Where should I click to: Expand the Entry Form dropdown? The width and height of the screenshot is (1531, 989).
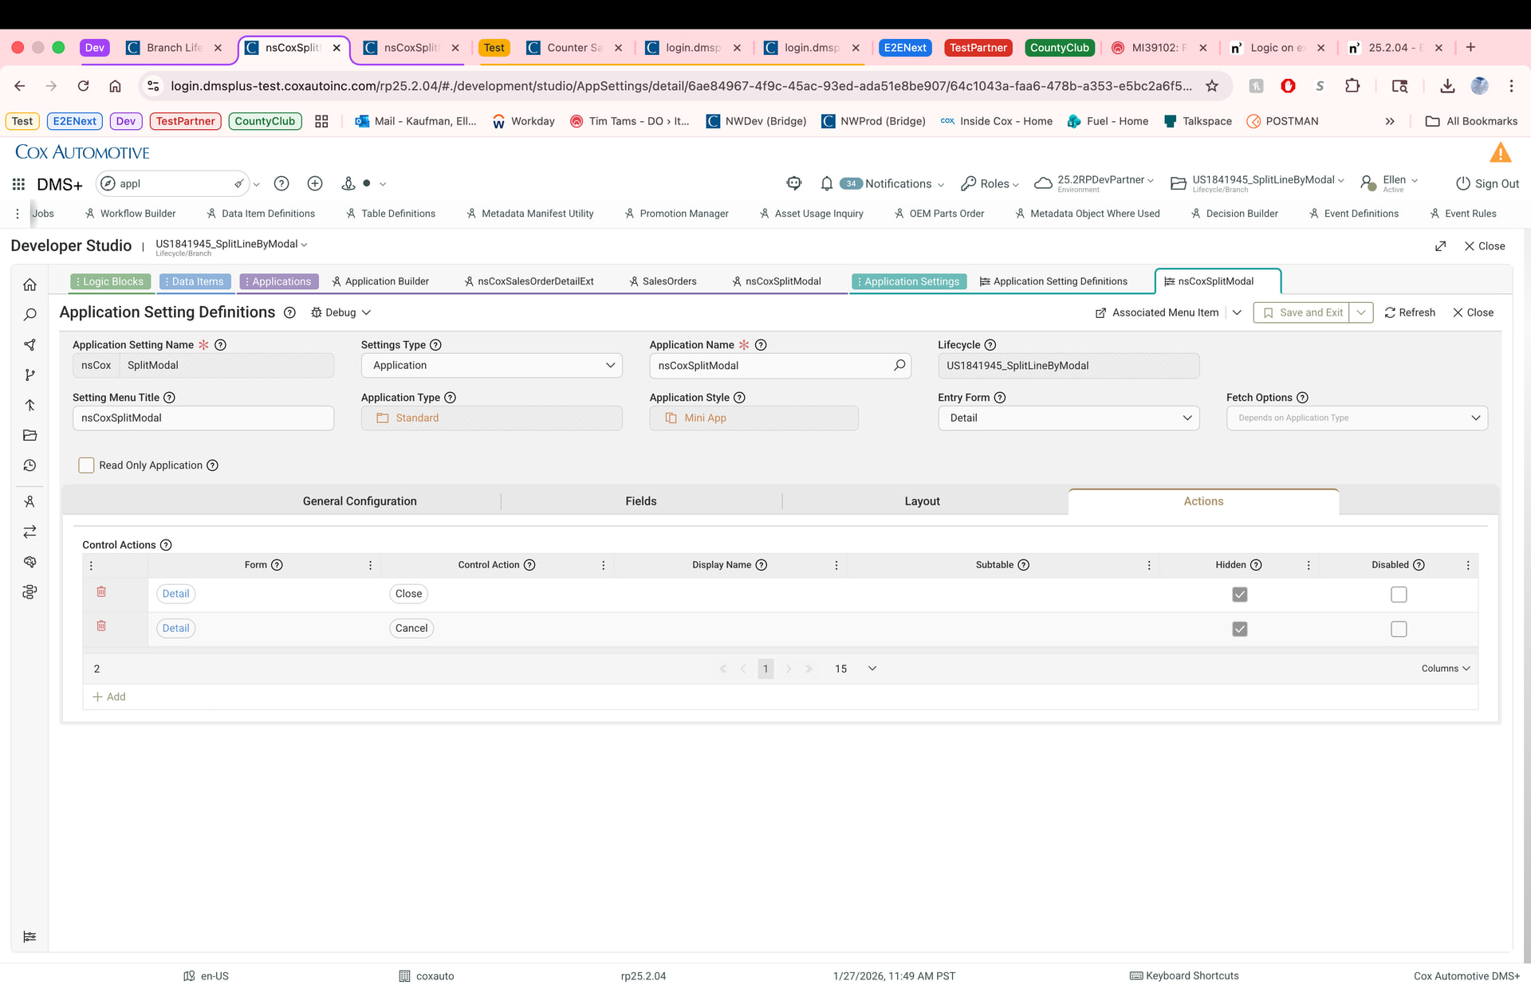[x=1069, y=418]
